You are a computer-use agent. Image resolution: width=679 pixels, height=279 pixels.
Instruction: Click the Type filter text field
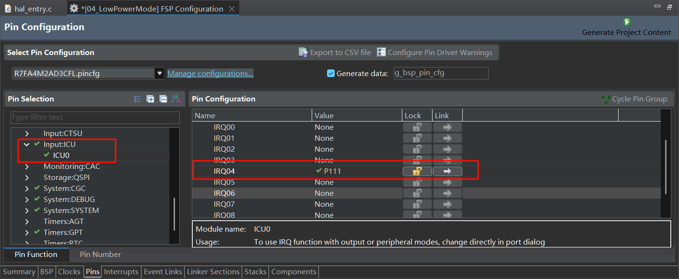click(95, 117)
